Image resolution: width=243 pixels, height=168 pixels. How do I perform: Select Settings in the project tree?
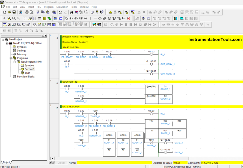[x=21, y=50]
